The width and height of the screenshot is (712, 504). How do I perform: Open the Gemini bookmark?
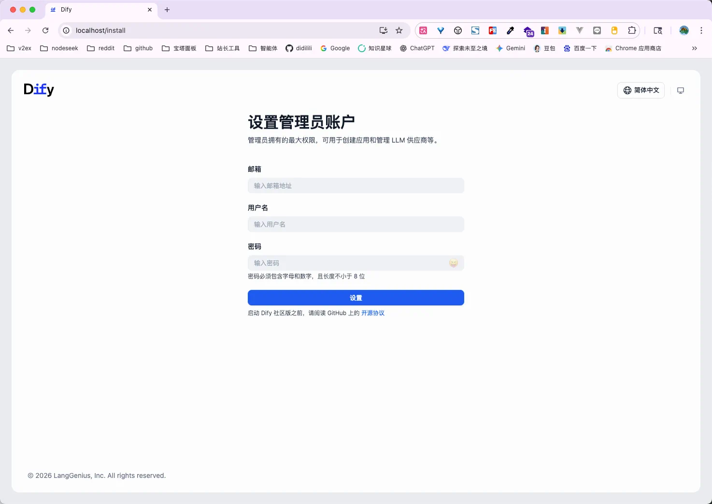(x=511, y=48)
